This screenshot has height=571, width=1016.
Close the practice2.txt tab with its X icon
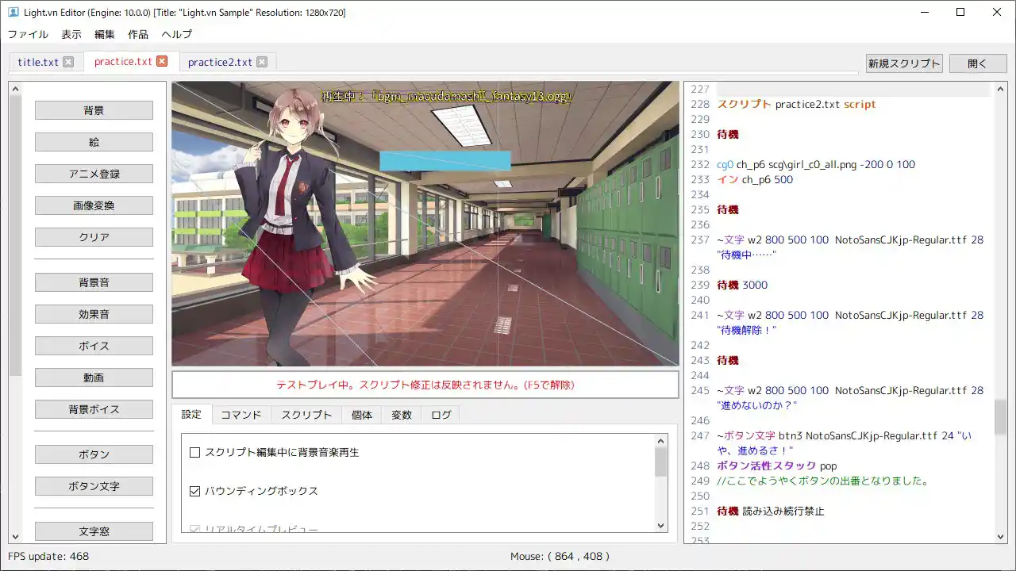[x=262, y=62]
